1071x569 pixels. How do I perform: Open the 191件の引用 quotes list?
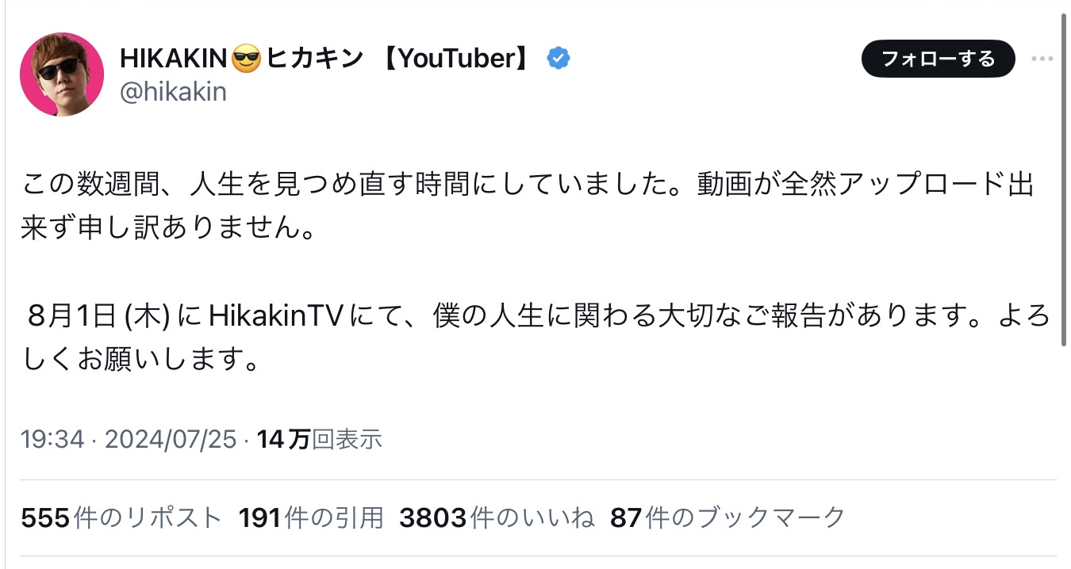pos(311,517)
